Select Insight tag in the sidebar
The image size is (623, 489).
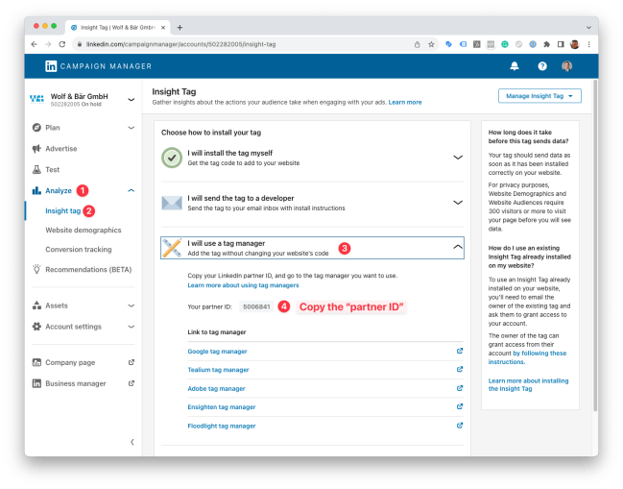tap(62, 210)
